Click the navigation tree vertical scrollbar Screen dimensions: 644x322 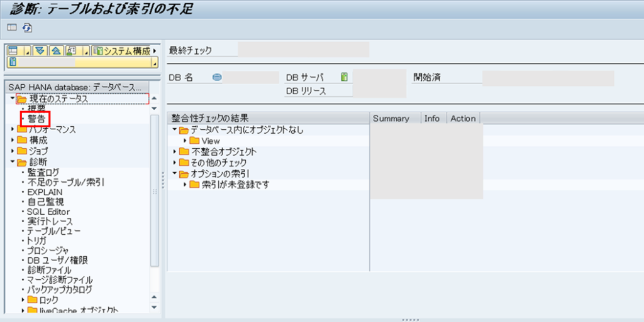pyautogui.click(x=155, y=190)
